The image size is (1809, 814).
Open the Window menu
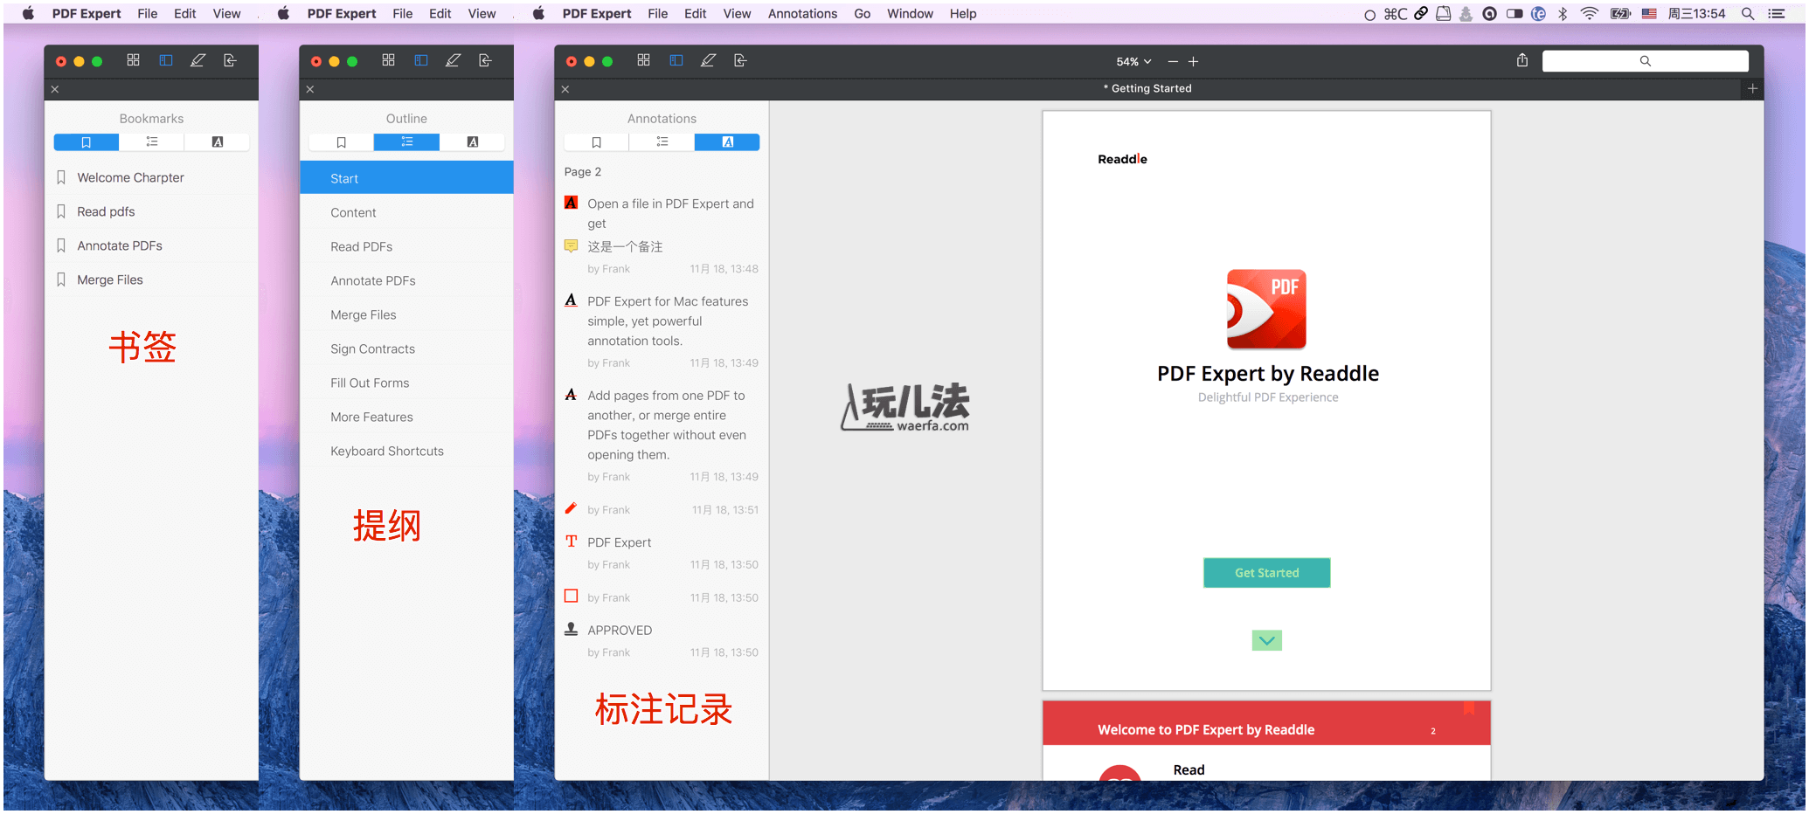pyautogui.click(x=910, y=13)
